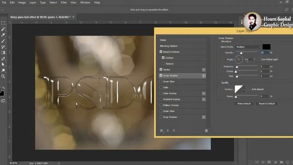Check the Use Global Light checkbox

tap(259, 59)
